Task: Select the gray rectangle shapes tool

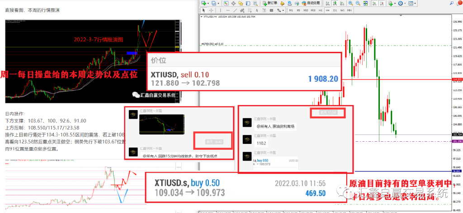Action: pyautogui.click(x=271, y=10)
